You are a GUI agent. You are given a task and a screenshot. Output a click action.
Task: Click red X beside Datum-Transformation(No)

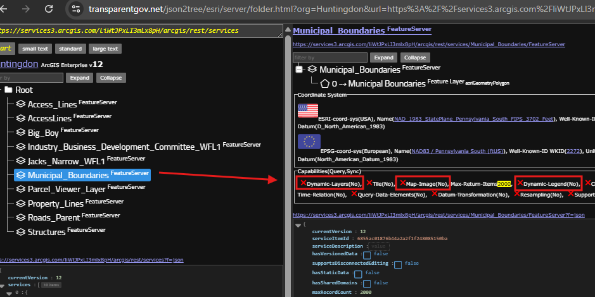click(435, 194)
